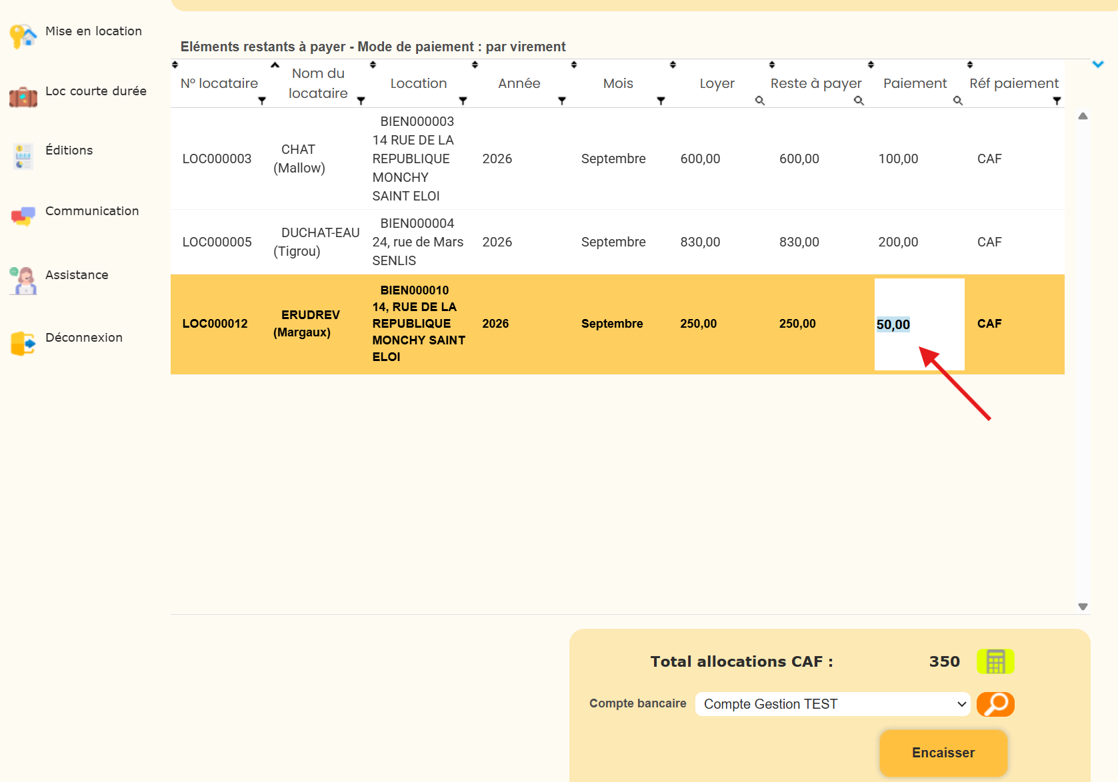The height and width of the screenshot is (782, 1118).
Task: Click location BIEN000010 cell
Action: click(419, 324)
